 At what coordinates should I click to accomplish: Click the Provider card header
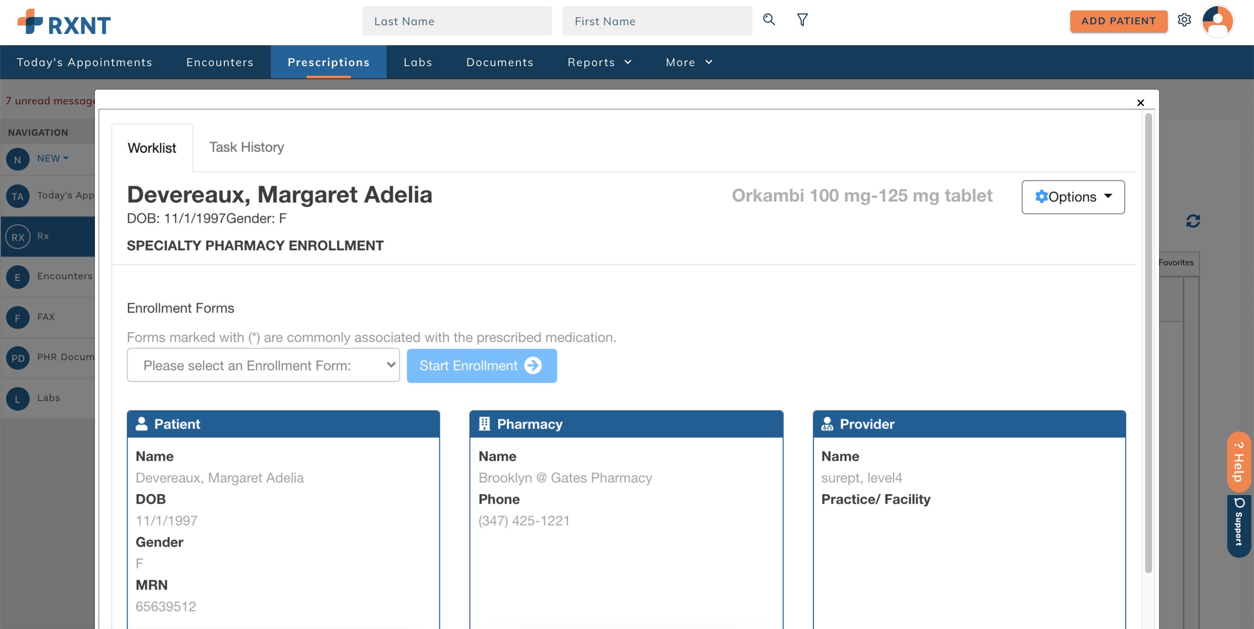(x=969, y=424)
